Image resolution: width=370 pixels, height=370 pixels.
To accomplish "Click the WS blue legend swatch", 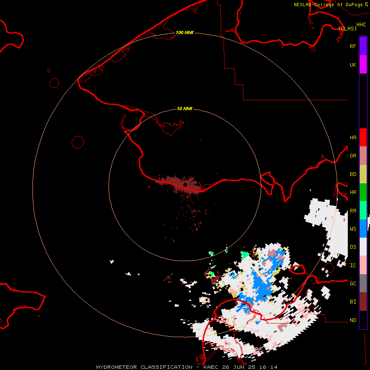I will pos(363,229).
